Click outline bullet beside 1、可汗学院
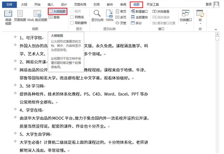 [15, 37]
